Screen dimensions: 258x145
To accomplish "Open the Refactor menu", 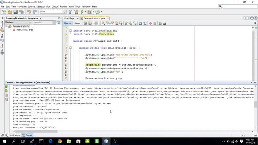I will click(x=40, y=6).
